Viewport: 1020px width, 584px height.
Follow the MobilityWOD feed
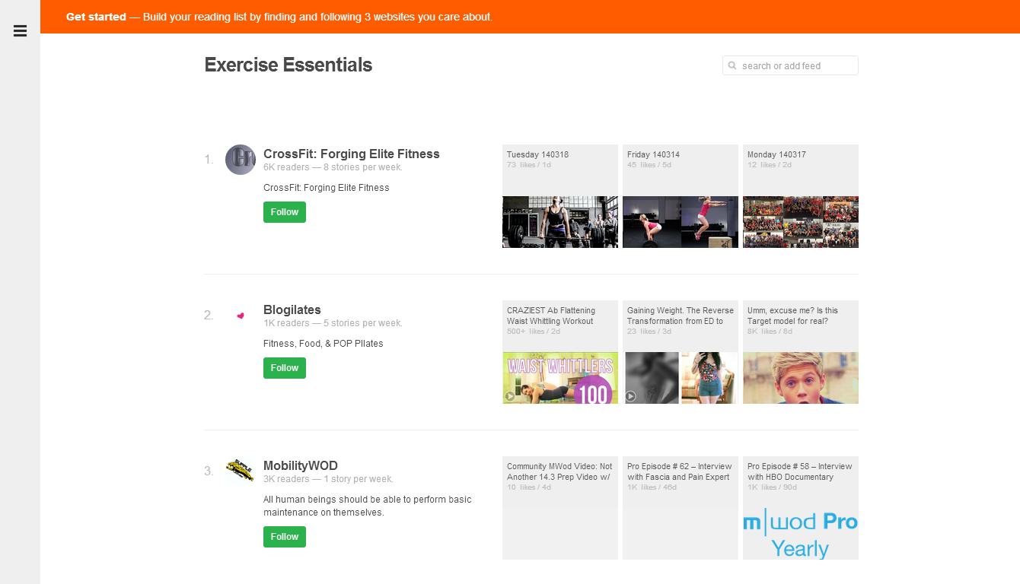[x=285, y=537]
